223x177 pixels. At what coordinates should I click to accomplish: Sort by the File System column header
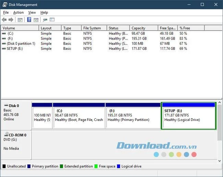click(x=94, y=28)
